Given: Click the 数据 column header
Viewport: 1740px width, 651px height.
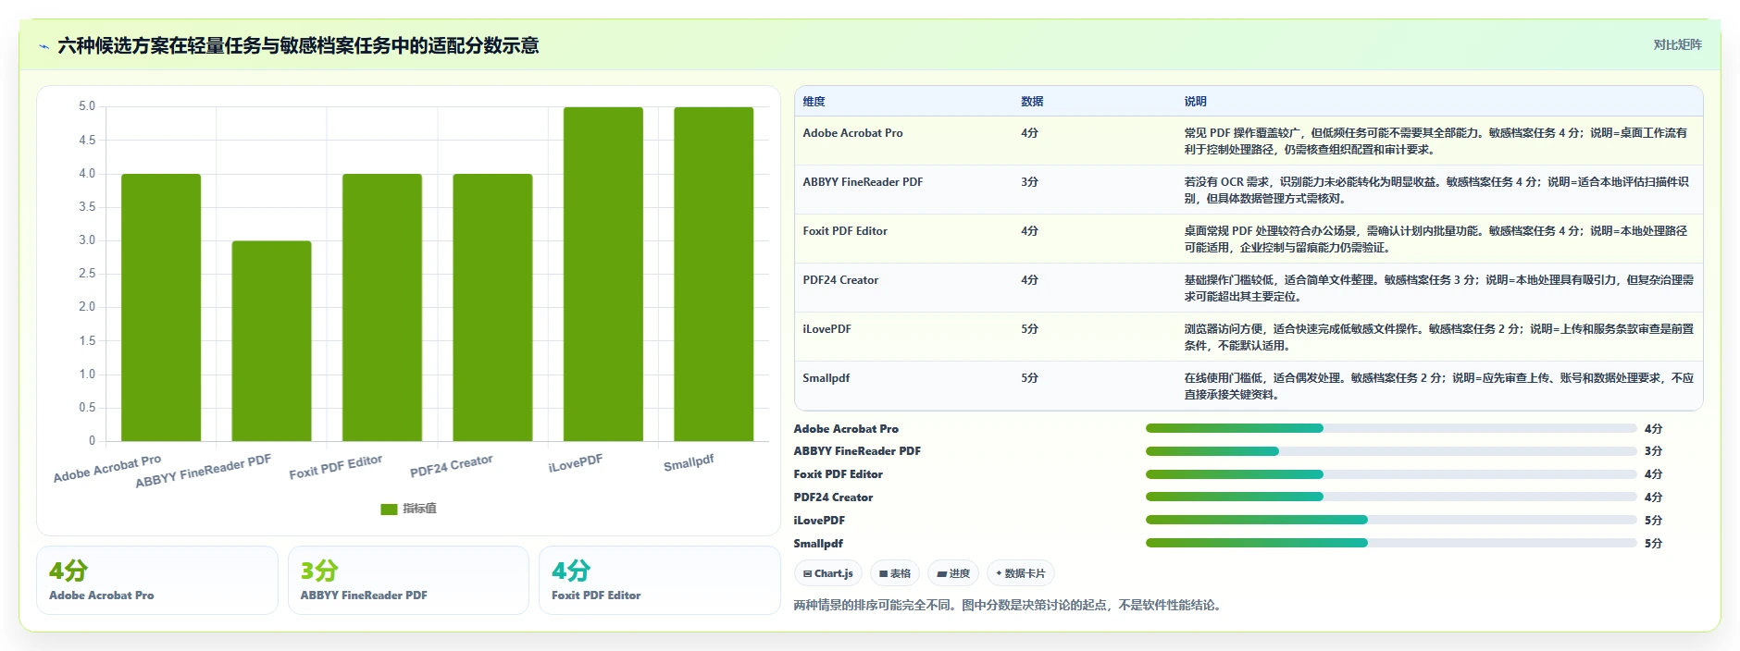Looking at the screenshot, I should (x=1032, y=102).
